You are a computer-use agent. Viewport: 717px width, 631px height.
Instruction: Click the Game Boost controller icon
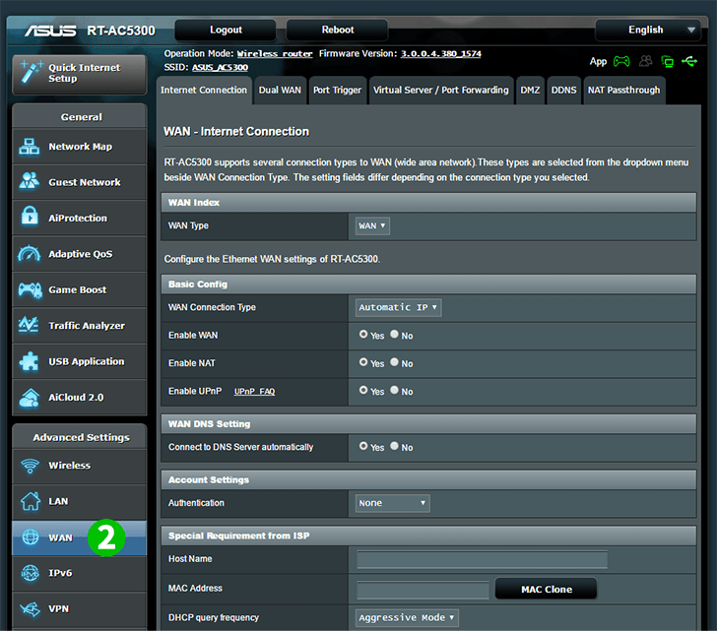click(31, 289)
